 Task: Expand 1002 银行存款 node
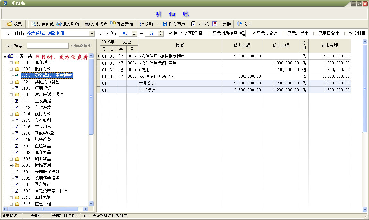click(11, 69)
